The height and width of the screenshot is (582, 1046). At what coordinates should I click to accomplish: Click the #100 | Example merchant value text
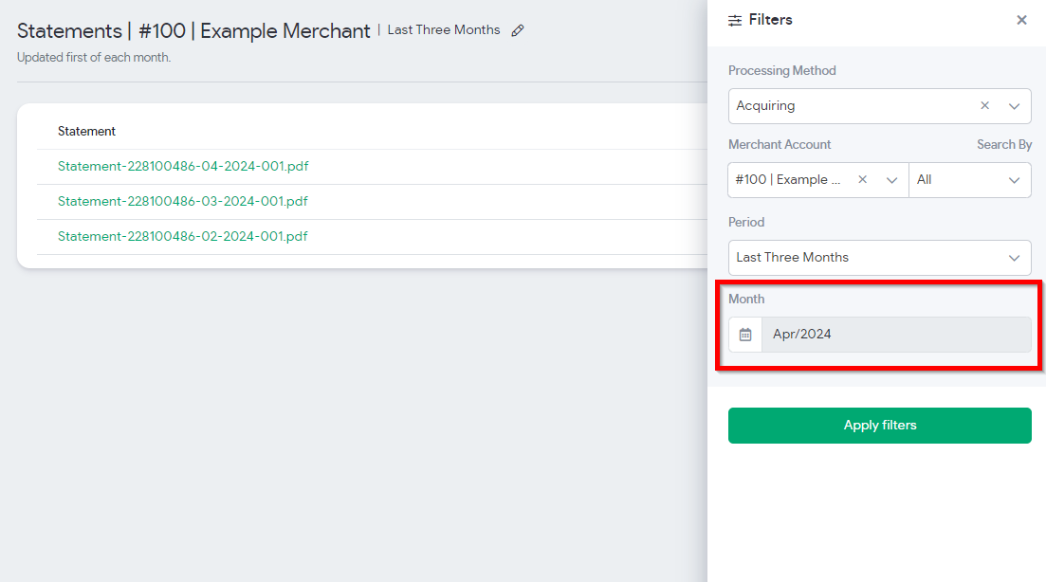[788, 179]
